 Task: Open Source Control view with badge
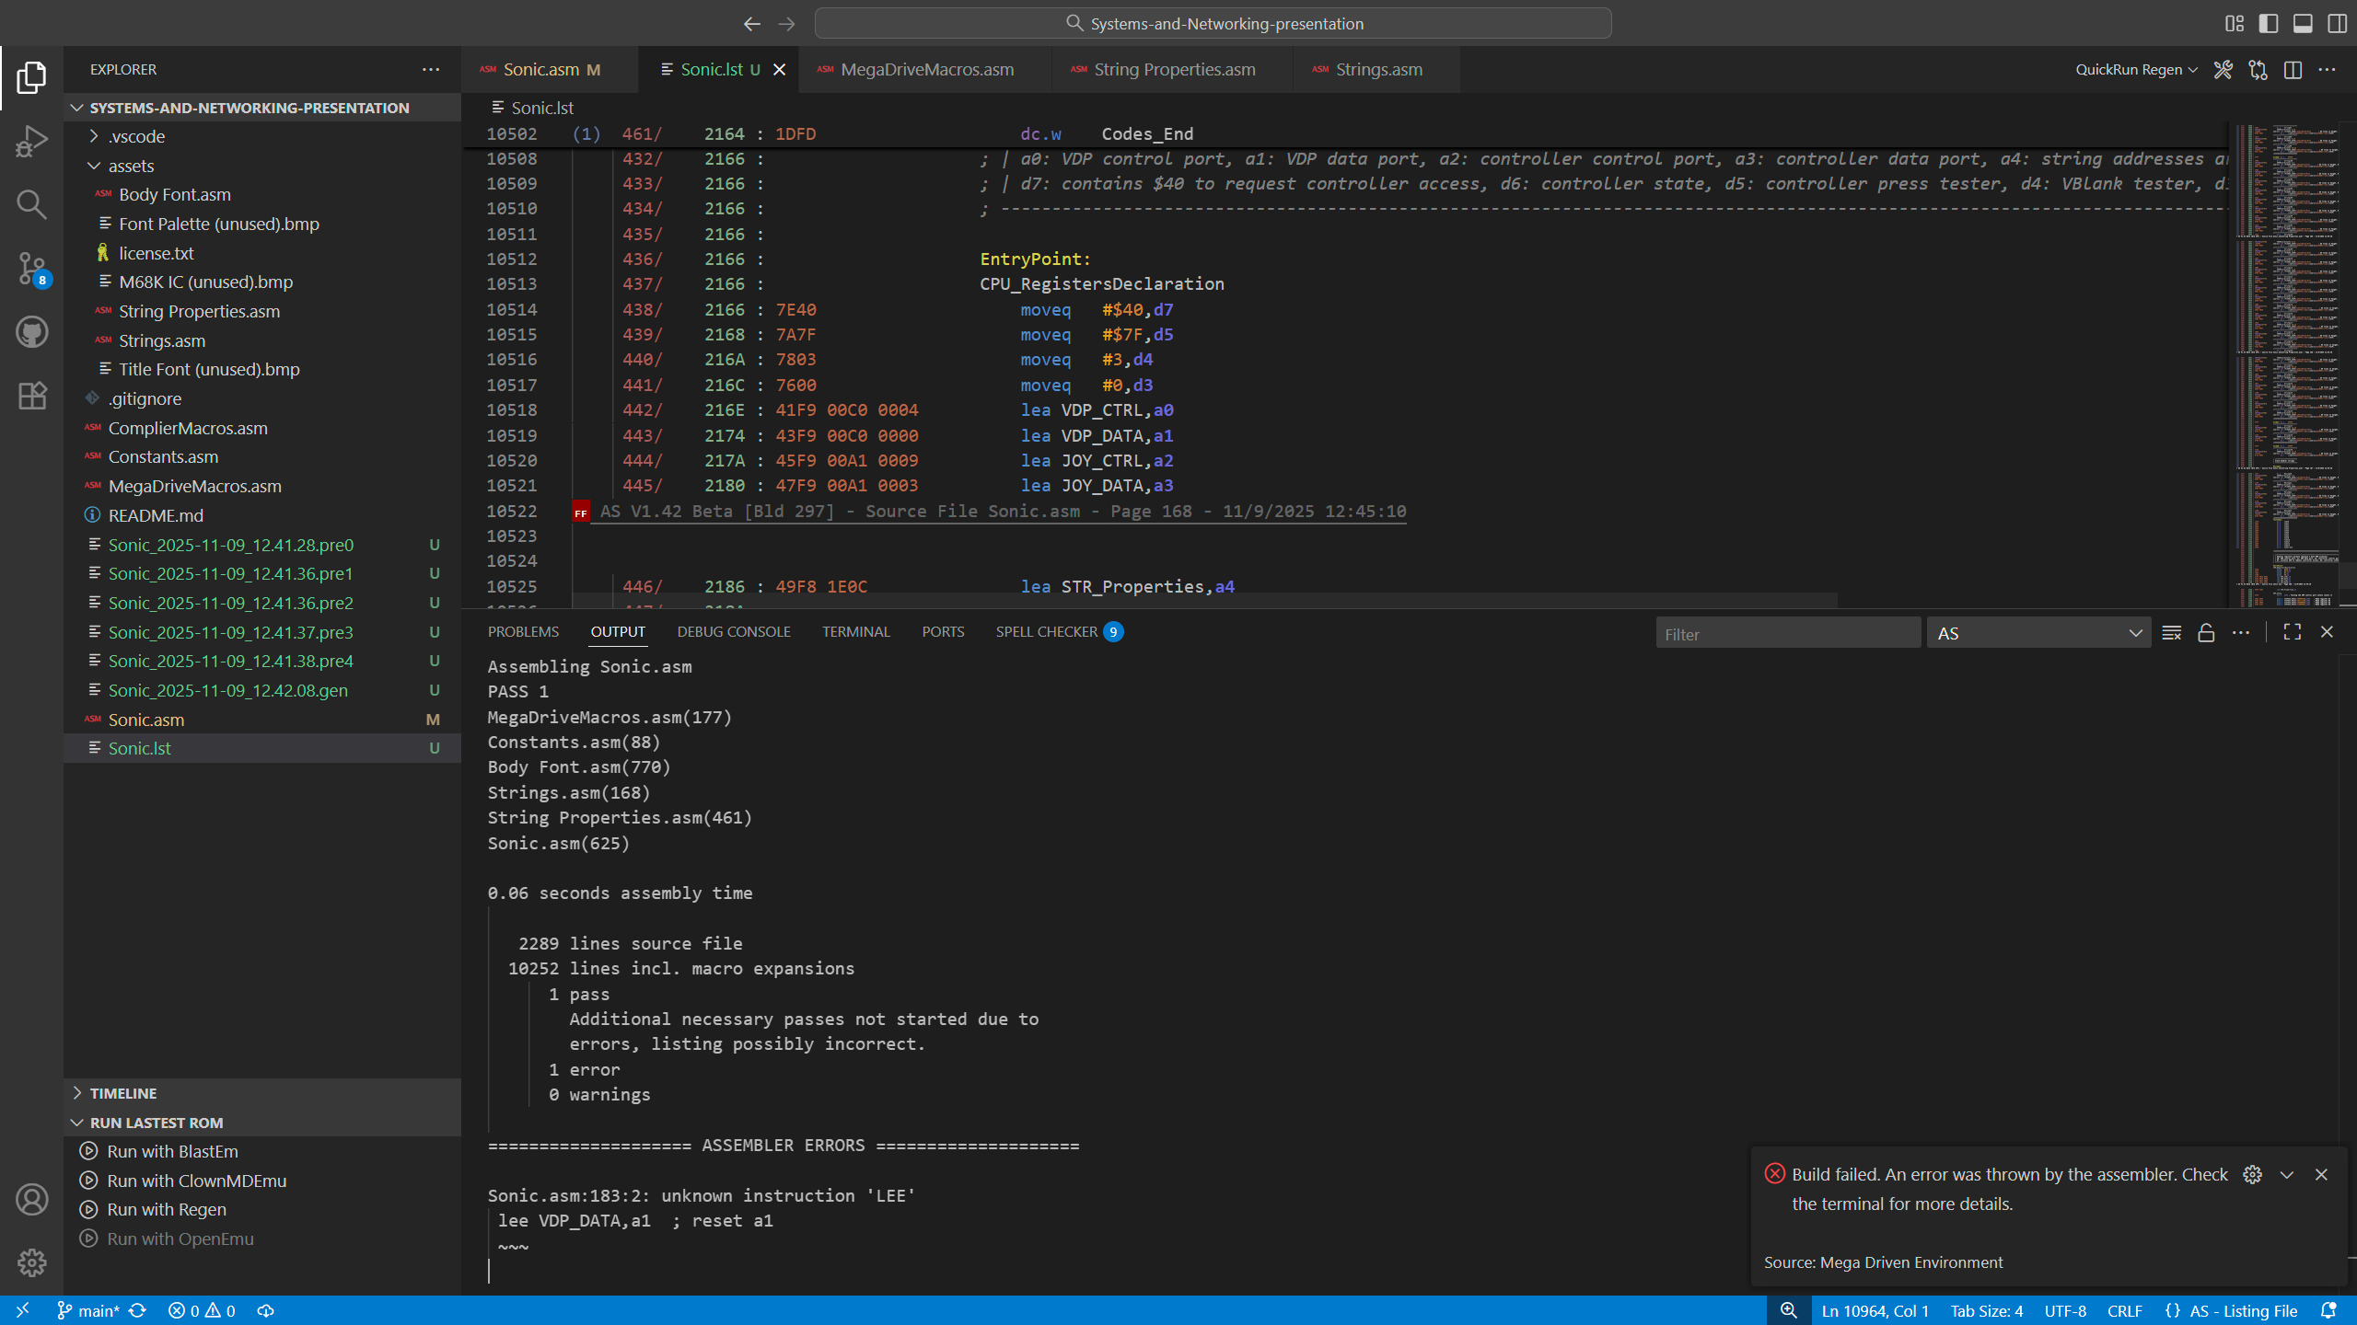31,269
